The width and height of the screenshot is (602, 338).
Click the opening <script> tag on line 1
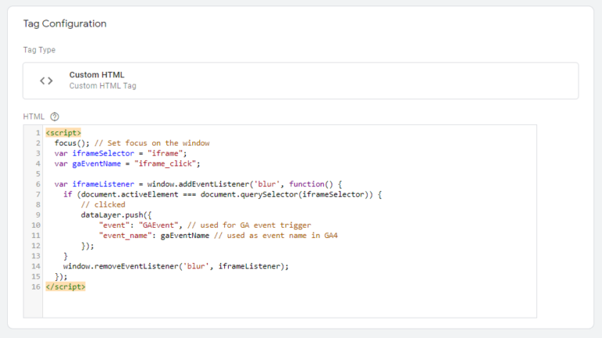pyautogui.click(x=63, y=133)
